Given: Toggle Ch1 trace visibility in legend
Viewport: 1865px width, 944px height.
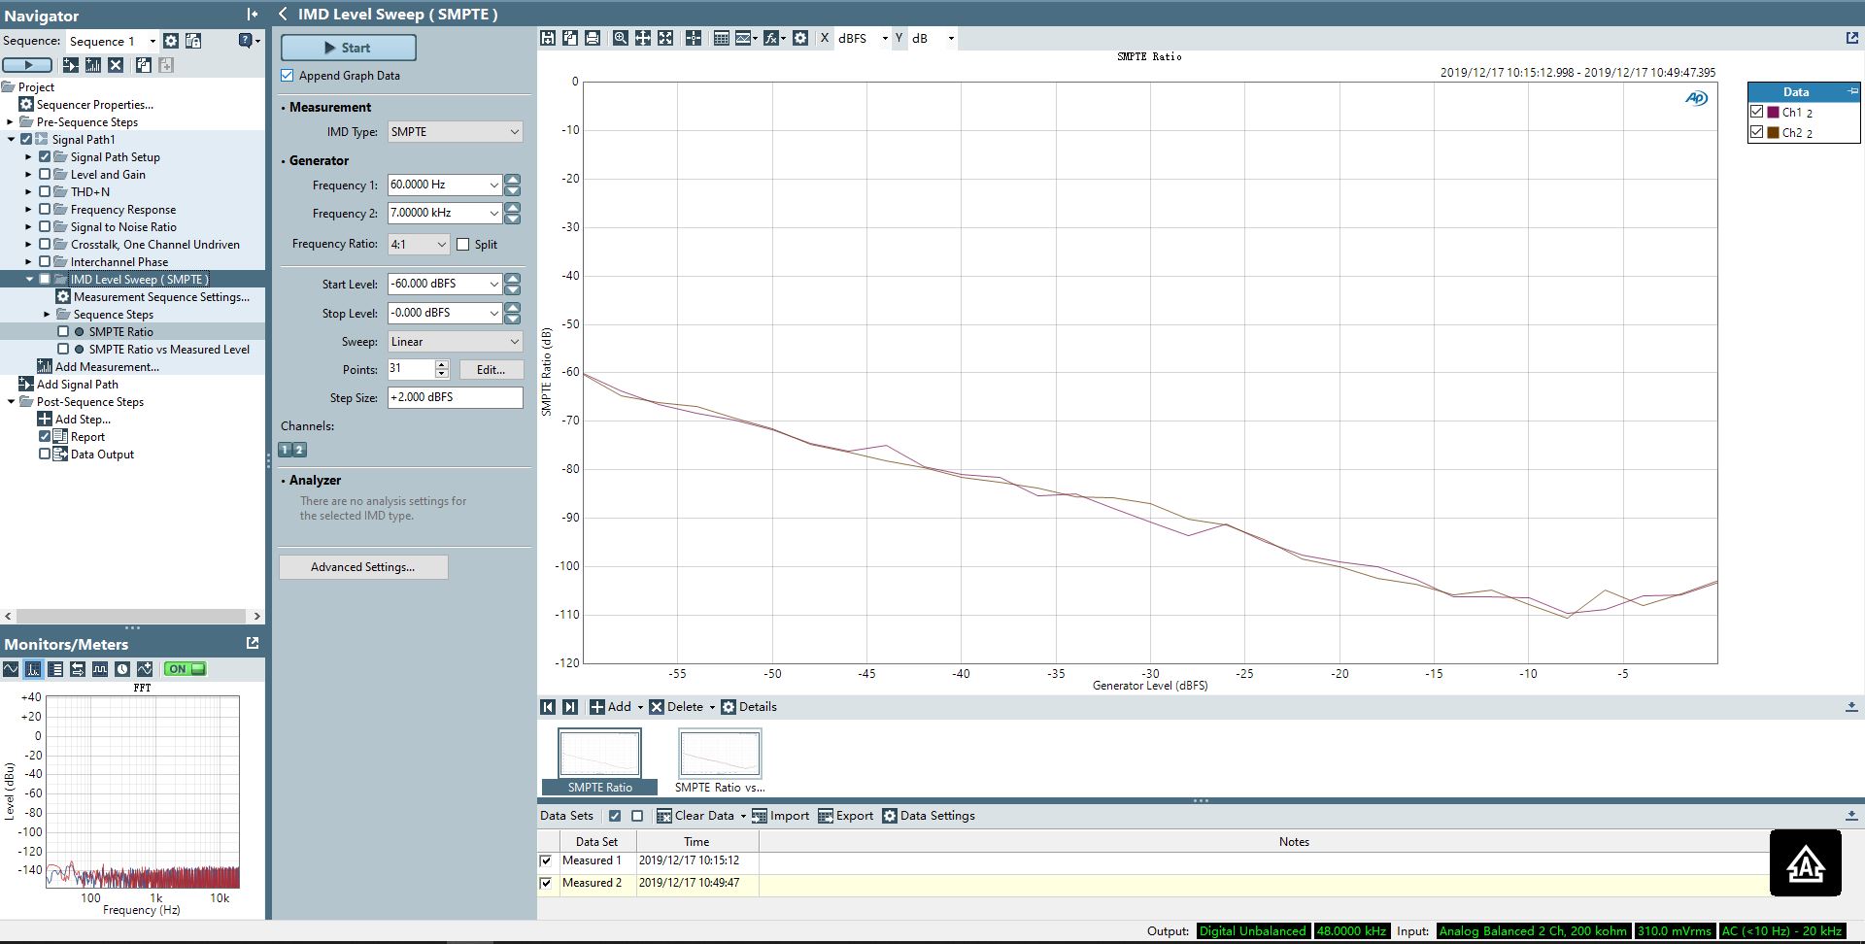Looking at the screenshot, I should (x=1756, y=112).
